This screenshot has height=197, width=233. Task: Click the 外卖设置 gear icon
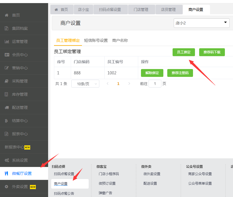point(6,187)
